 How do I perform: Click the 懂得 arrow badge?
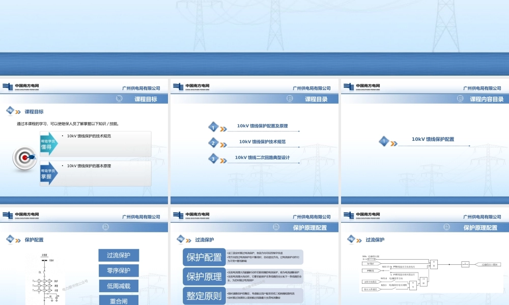[x=49, y=144]
